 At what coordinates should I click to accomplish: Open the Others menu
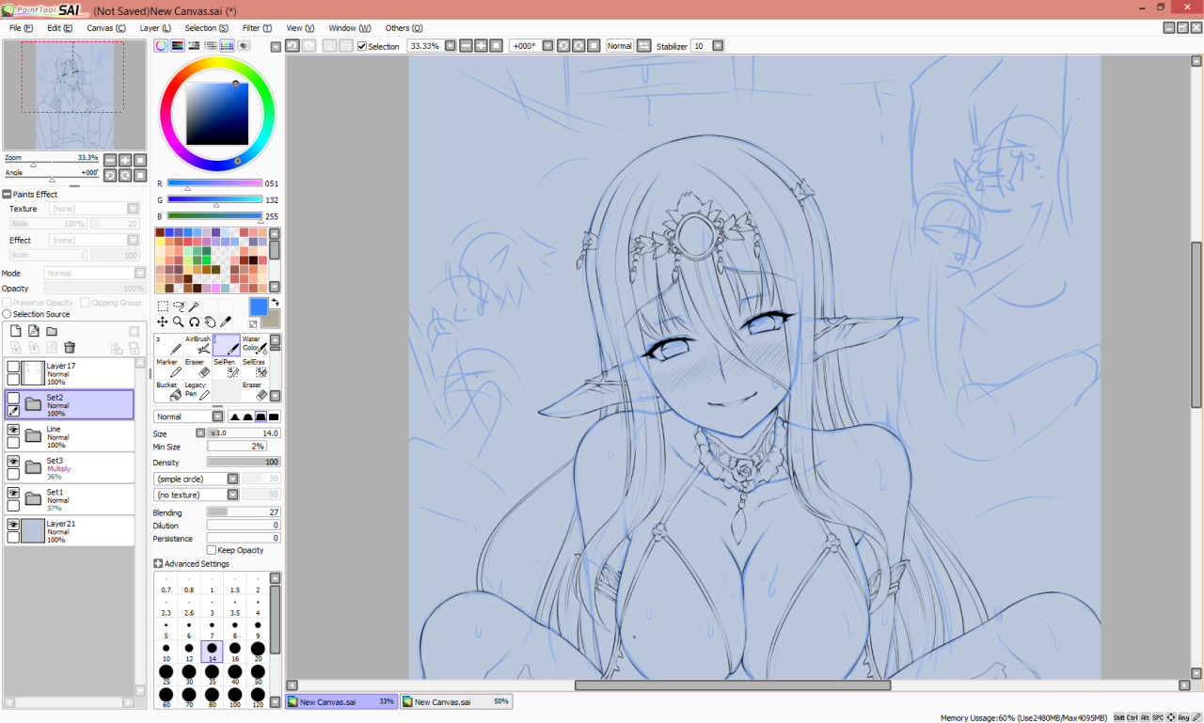[404, 28]
